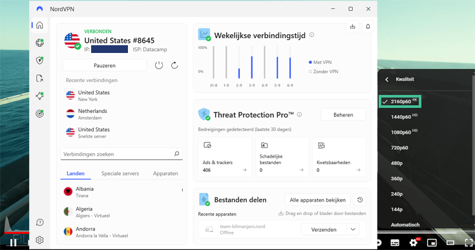Go back from the Kwaliteit menu

point(387,79)
